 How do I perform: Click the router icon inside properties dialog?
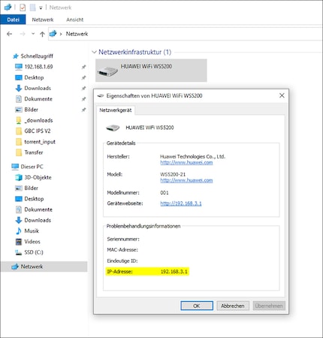(113, 128)
